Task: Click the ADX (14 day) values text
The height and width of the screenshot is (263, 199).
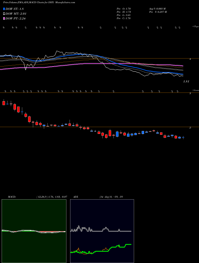Action: (x=111, y=197)
